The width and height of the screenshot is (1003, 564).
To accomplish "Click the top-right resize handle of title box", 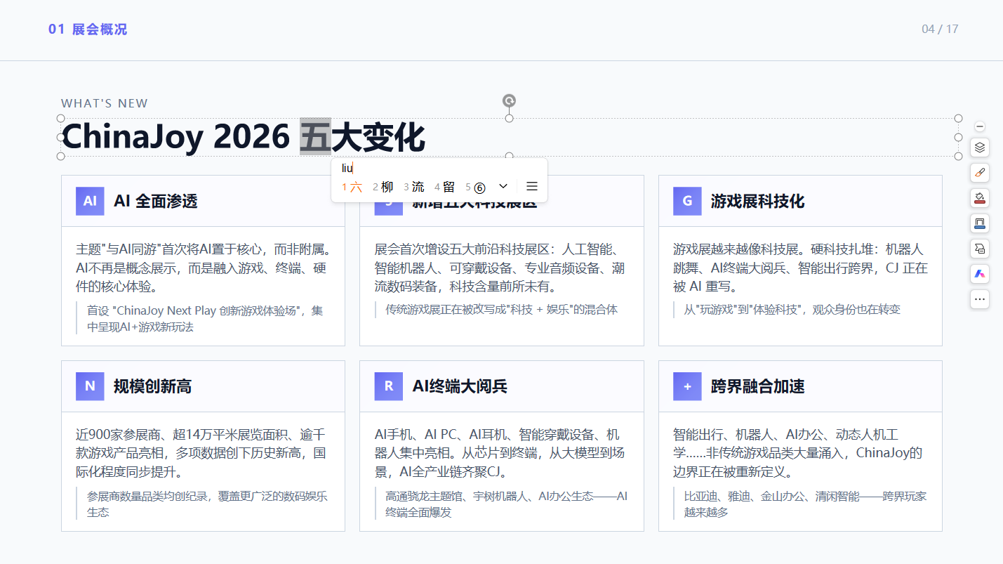I will point(958,118).
